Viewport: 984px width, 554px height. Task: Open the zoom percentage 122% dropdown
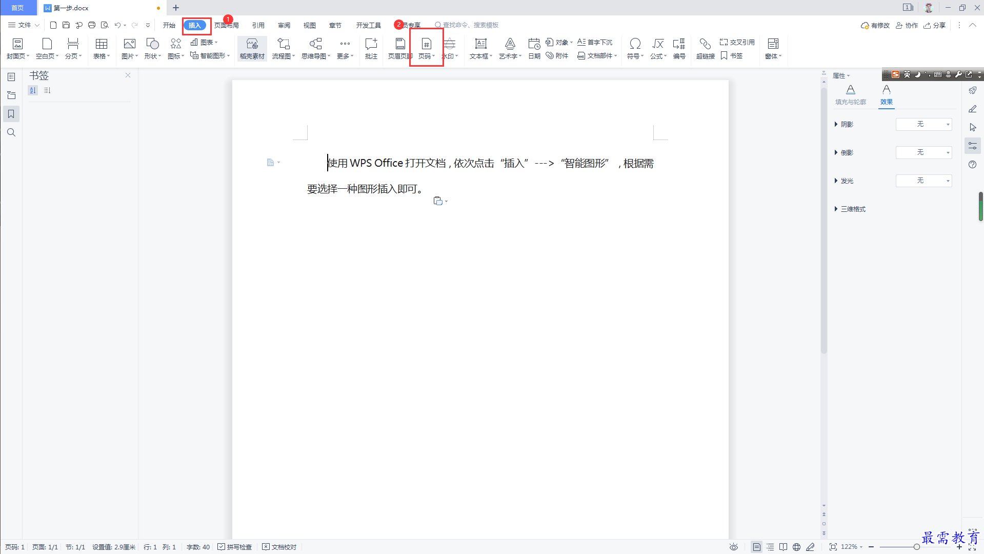[852, 547]
